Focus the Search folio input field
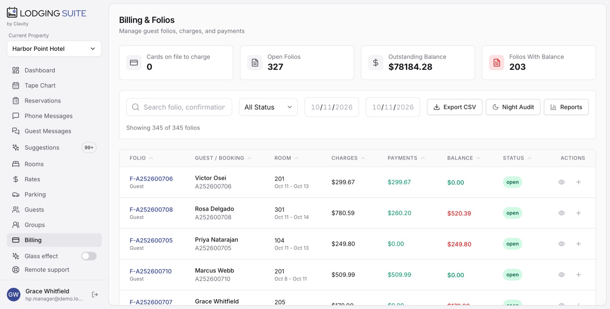 pos(179,107)
